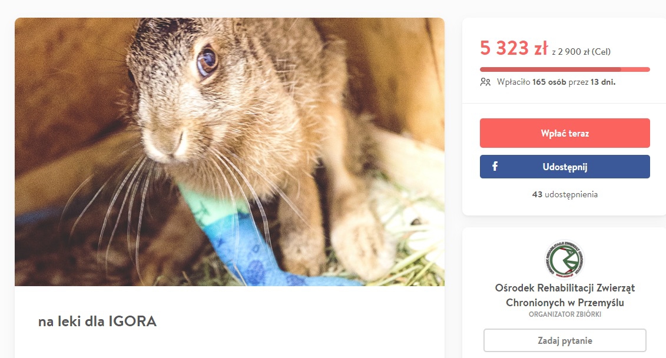Click the title na leki dla IGORA
The width and height of the screenshot is (666, 358).
97,321
